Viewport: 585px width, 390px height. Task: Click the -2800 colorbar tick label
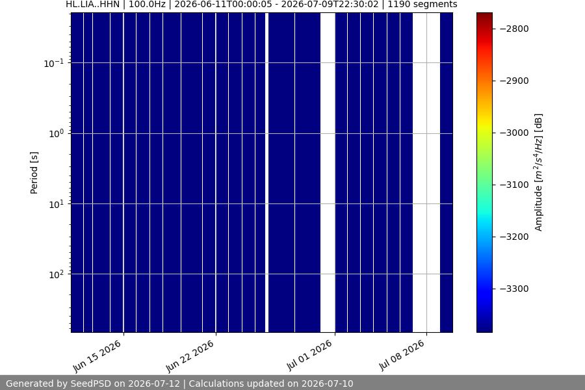click(514, 29)
